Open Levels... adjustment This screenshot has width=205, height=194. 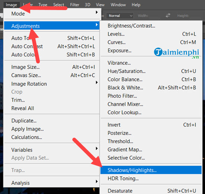(151, 34)
